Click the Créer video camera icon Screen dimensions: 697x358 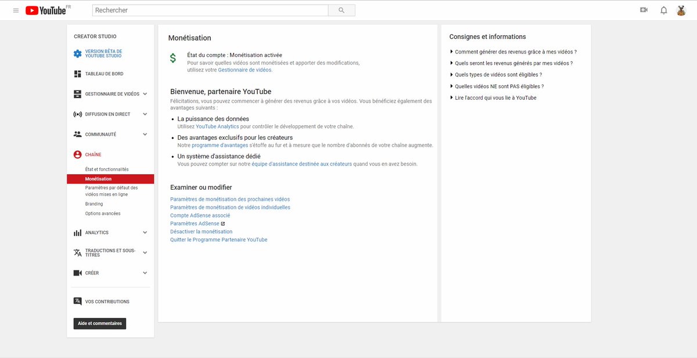click(x=77, y=273)
